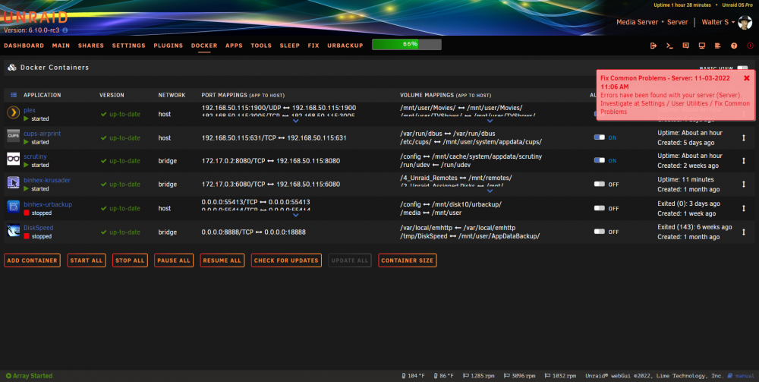The height and width of the screenshot is (382, 759).
Task: Click the 66% progress bar
Action: tap(407, 45)
